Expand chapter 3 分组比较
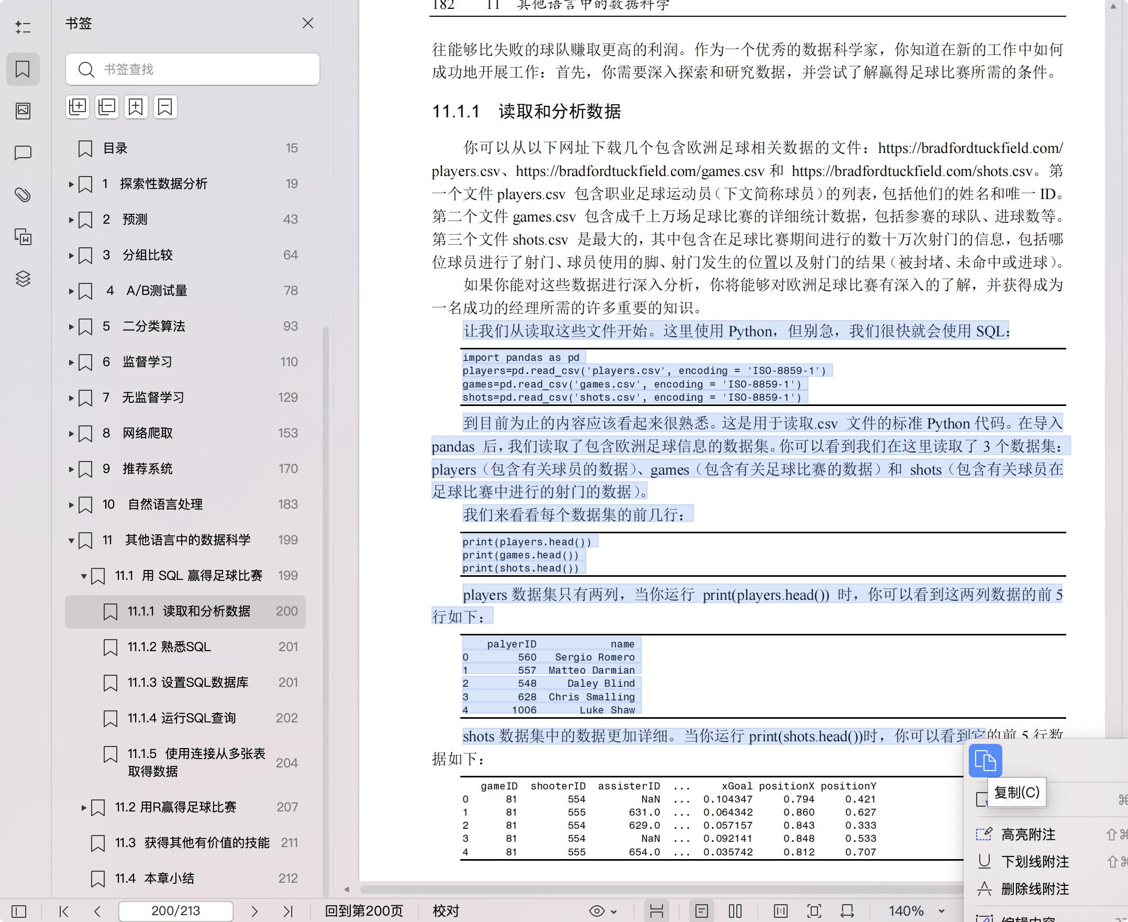This screenshot has height=922, width=1128. click(x=71, y=256)
